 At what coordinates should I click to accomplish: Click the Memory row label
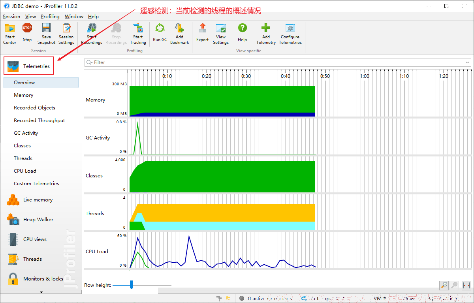(x=96, y=100)
